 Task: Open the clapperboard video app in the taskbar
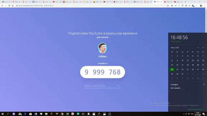[x=94, y=114]
